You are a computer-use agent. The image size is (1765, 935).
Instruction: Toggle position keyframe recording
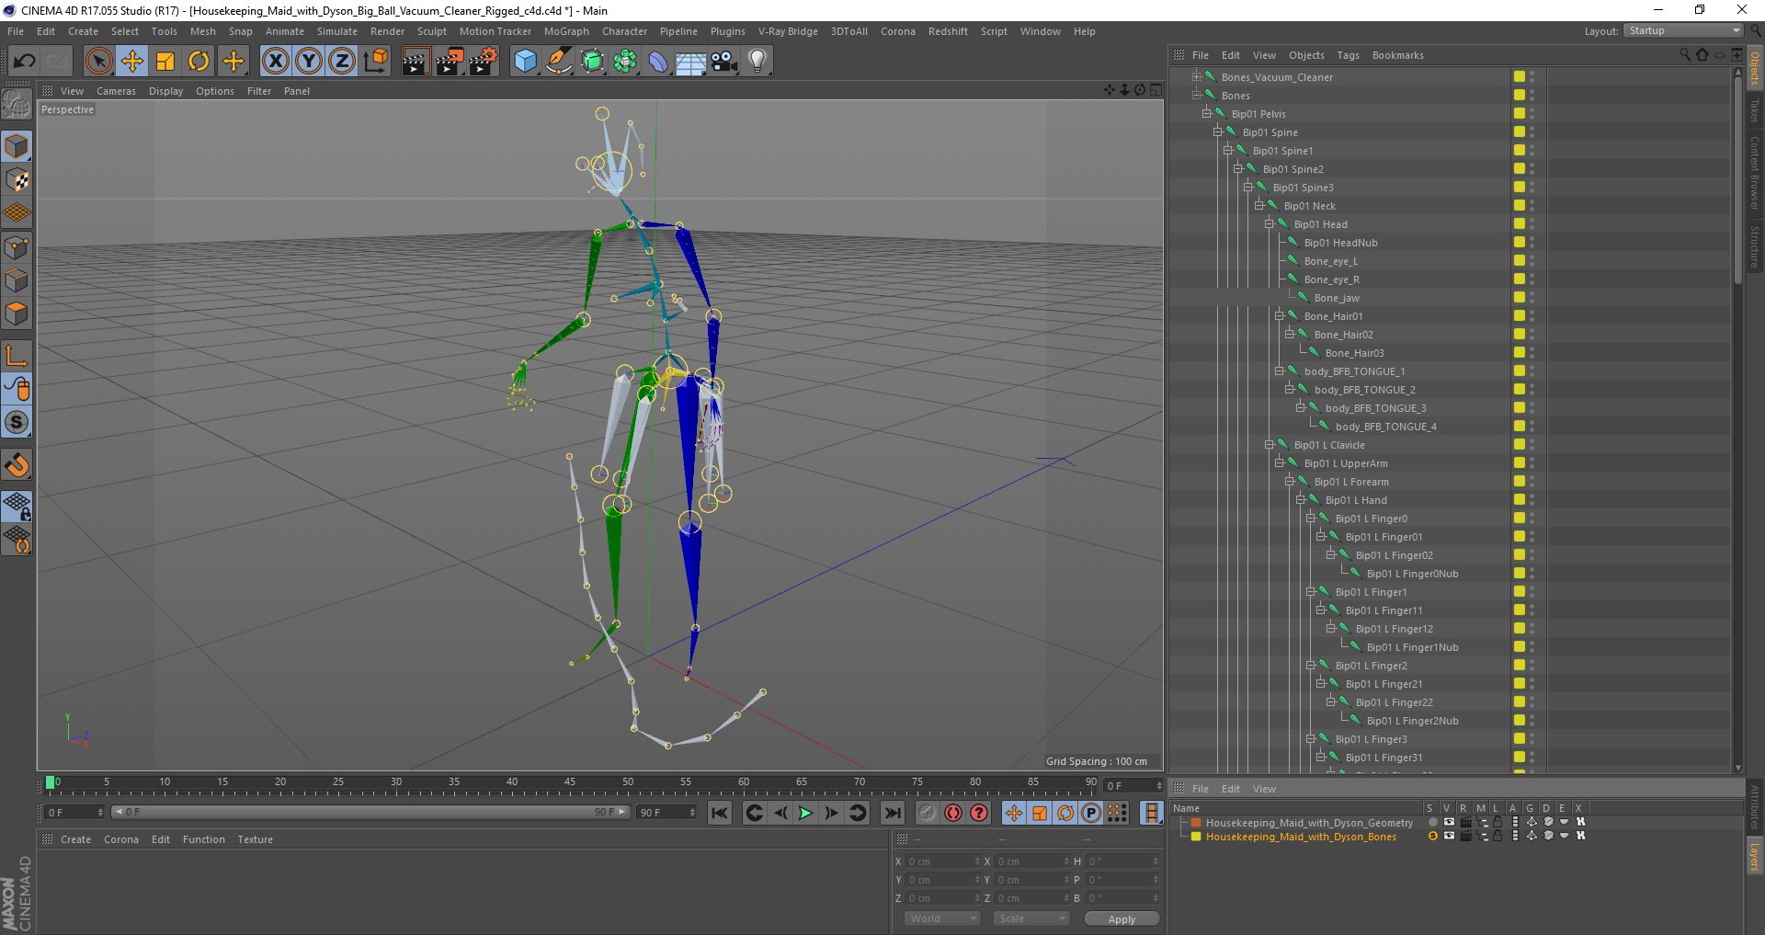[x=1013, y=813]
